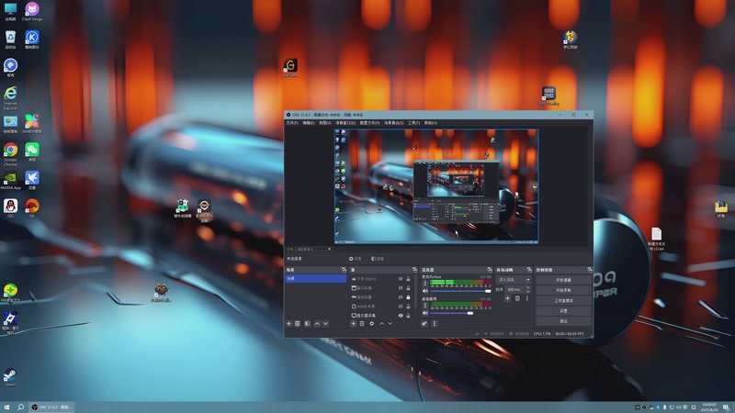The image size is (735, 413).
Task: Add a transition with plus icon
Action: (x=508, y=299)
